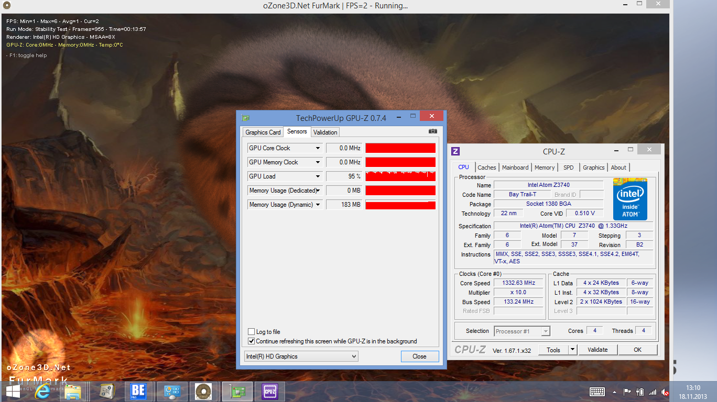Open File Explorer from the taskbar

pyautogui.click(x=73, y=391)
